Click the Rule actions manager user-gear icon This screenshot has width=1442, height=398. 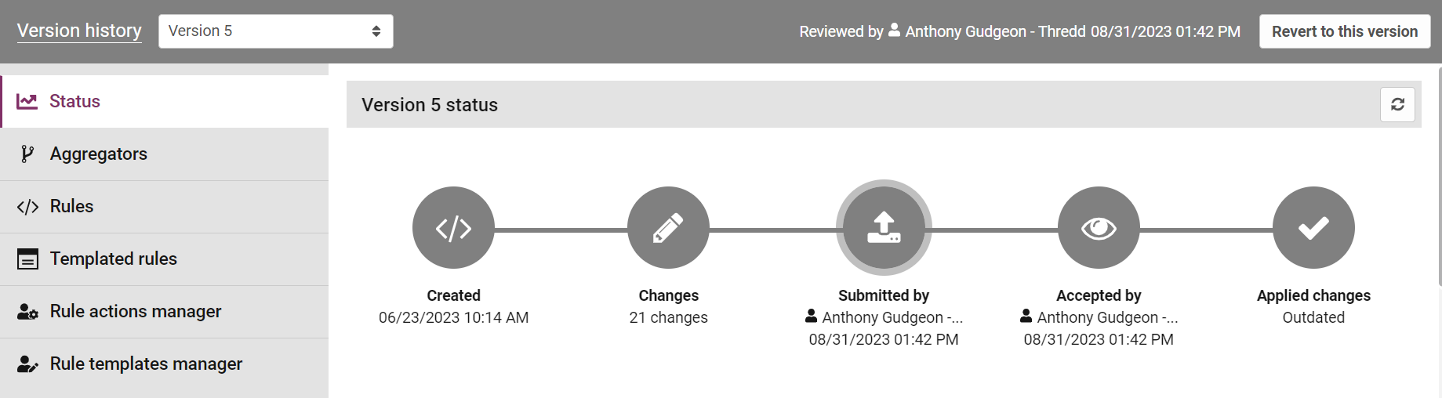[x=27, y=312]
